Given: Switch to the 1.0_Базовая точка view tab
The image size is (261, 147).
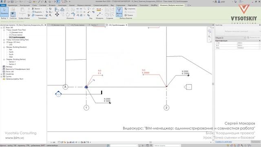Looking at the screenshot, I should 57,25.
